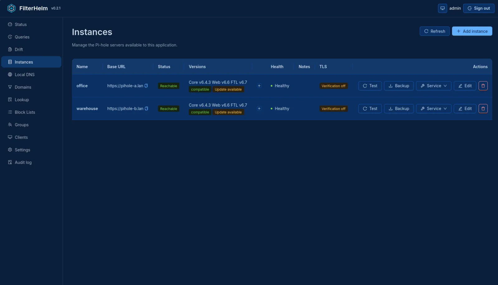Sign out of the admin account

pyautogui.click(x=479, y=8)
